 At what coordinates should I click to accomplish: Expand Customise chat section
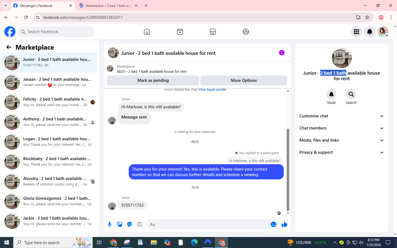click(x=342, y=116)
